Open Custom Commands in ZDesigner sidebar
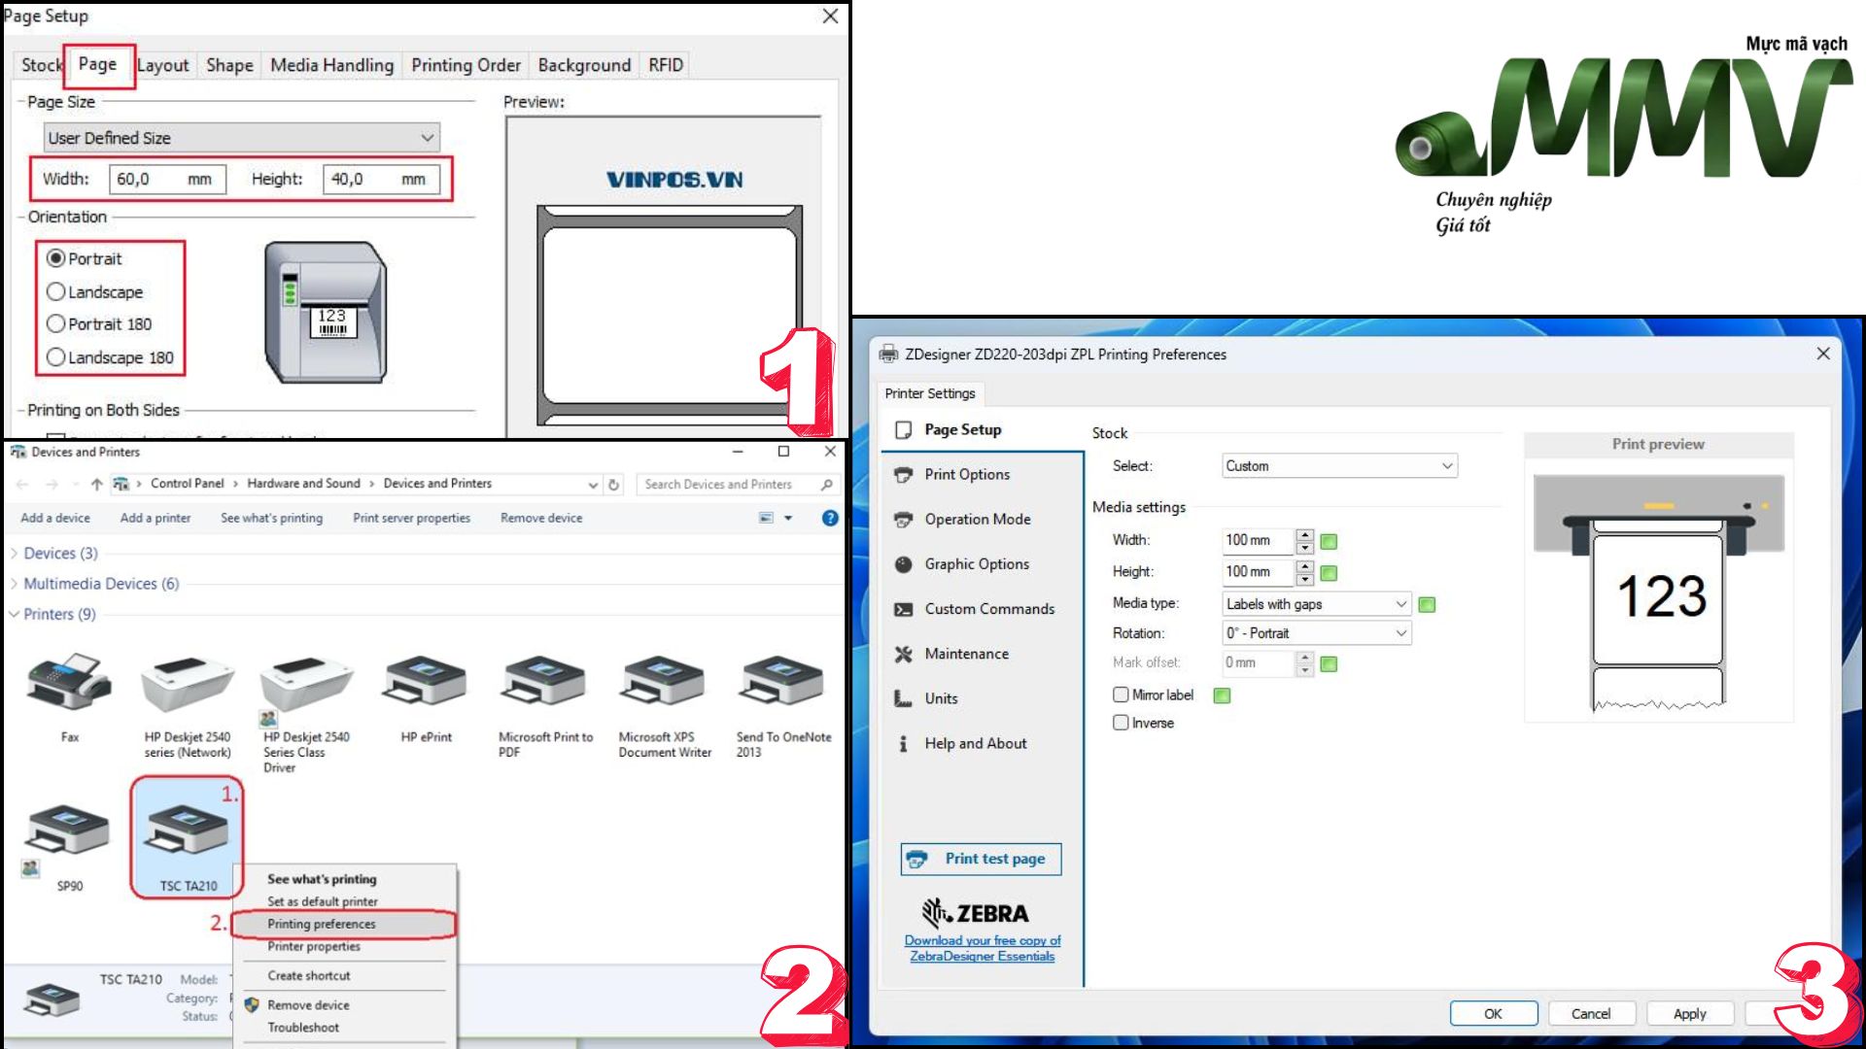This screenshot has width=1866, height=1049. pyautogui.click(x=988, y=608)
